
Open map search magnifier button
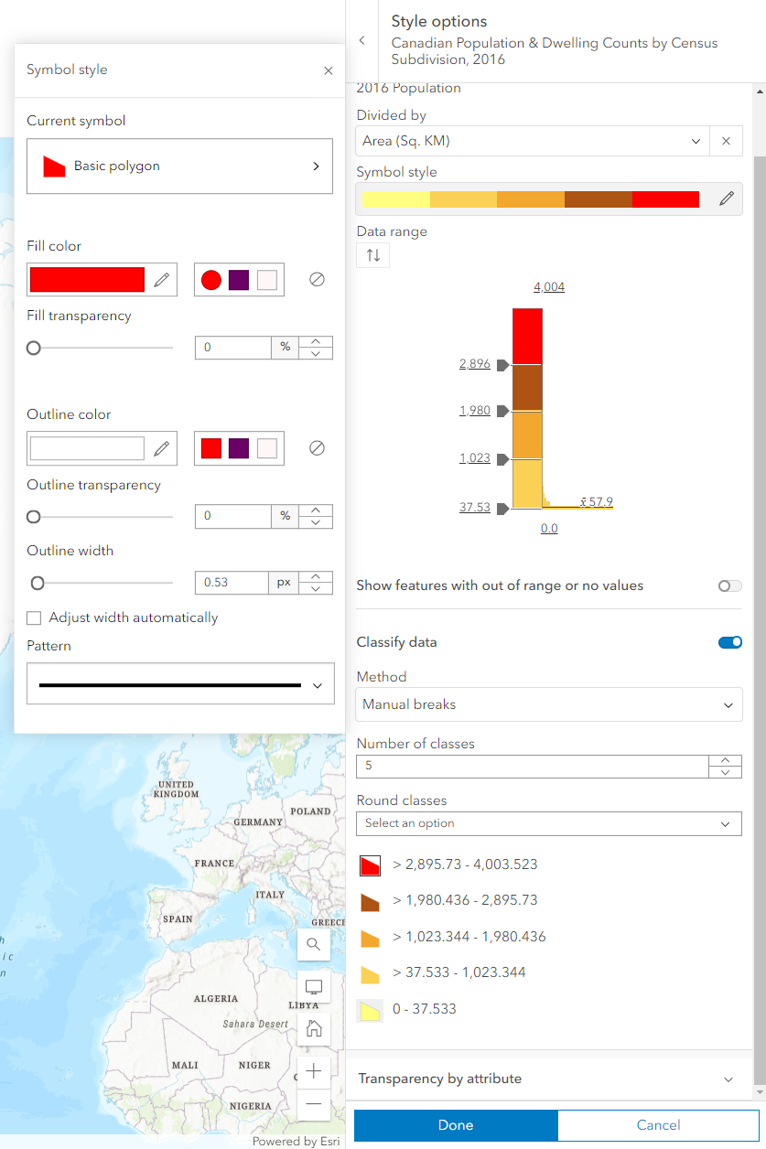pos(314,944)
